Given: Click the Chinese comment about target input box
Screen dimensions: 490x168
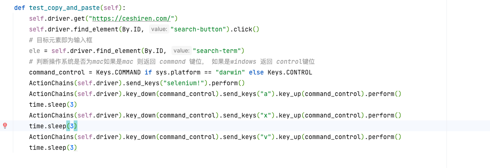Looking at the screenshot, I should point(60,40).
